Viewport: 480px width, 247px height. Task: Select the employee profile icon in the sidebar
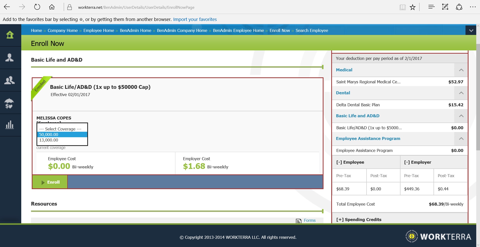point(10,57)
